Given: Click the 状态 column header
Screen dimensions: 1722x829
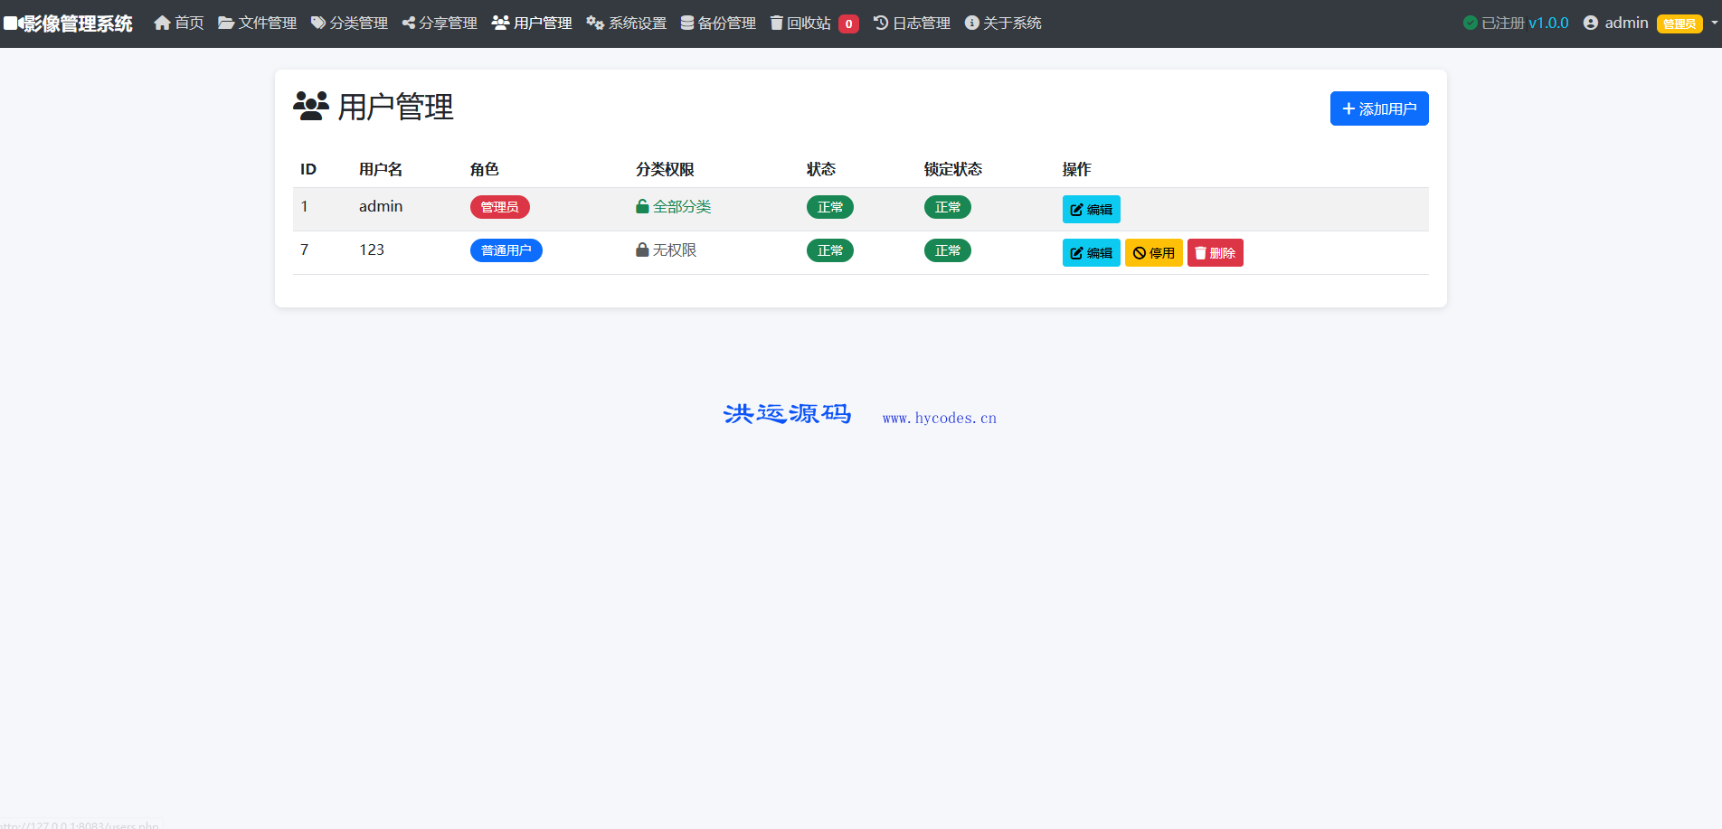Looking at the screenshot, I should click(821, 169).
